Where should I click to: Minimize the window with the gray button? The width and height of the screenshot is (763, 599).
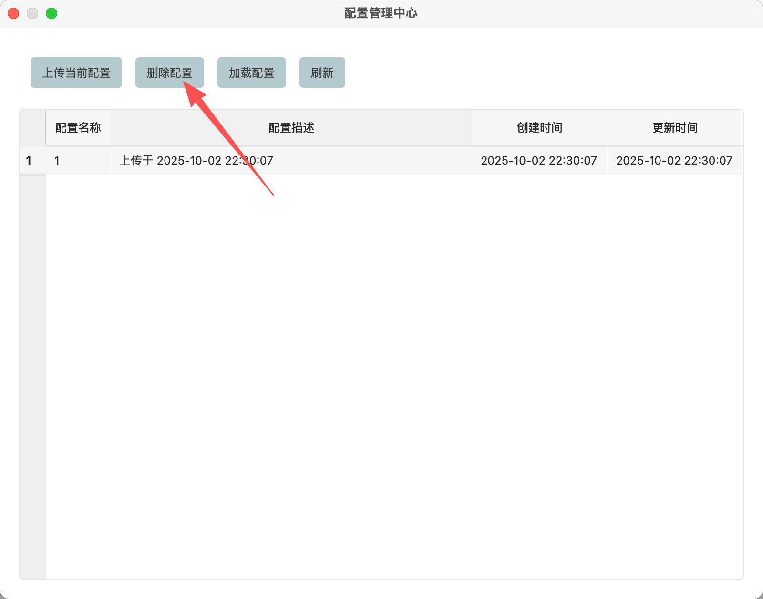click(32, 13)
